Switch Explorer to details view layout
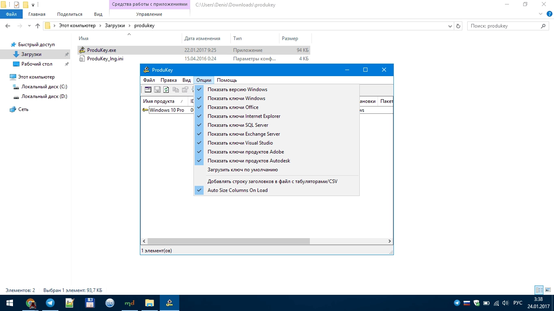This screenshot has width=554, height=311. (x=539, y=290)
